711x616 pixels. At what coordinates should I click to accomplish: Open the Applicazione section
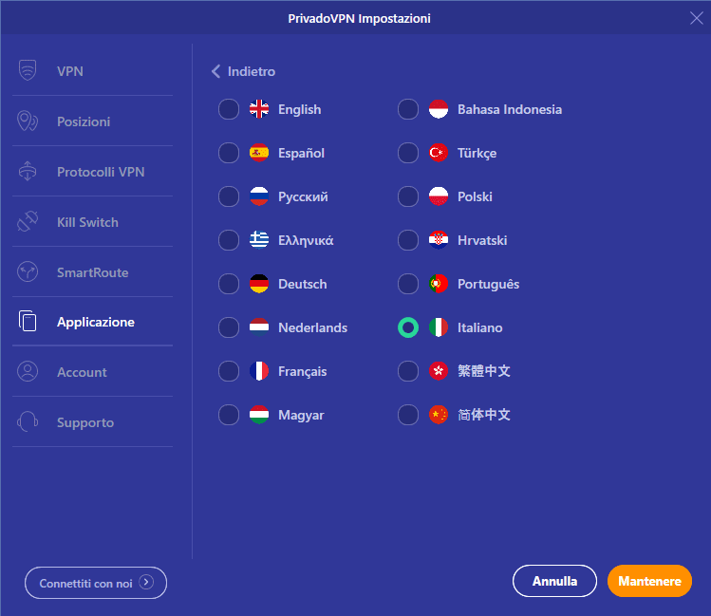pos(92,322)
